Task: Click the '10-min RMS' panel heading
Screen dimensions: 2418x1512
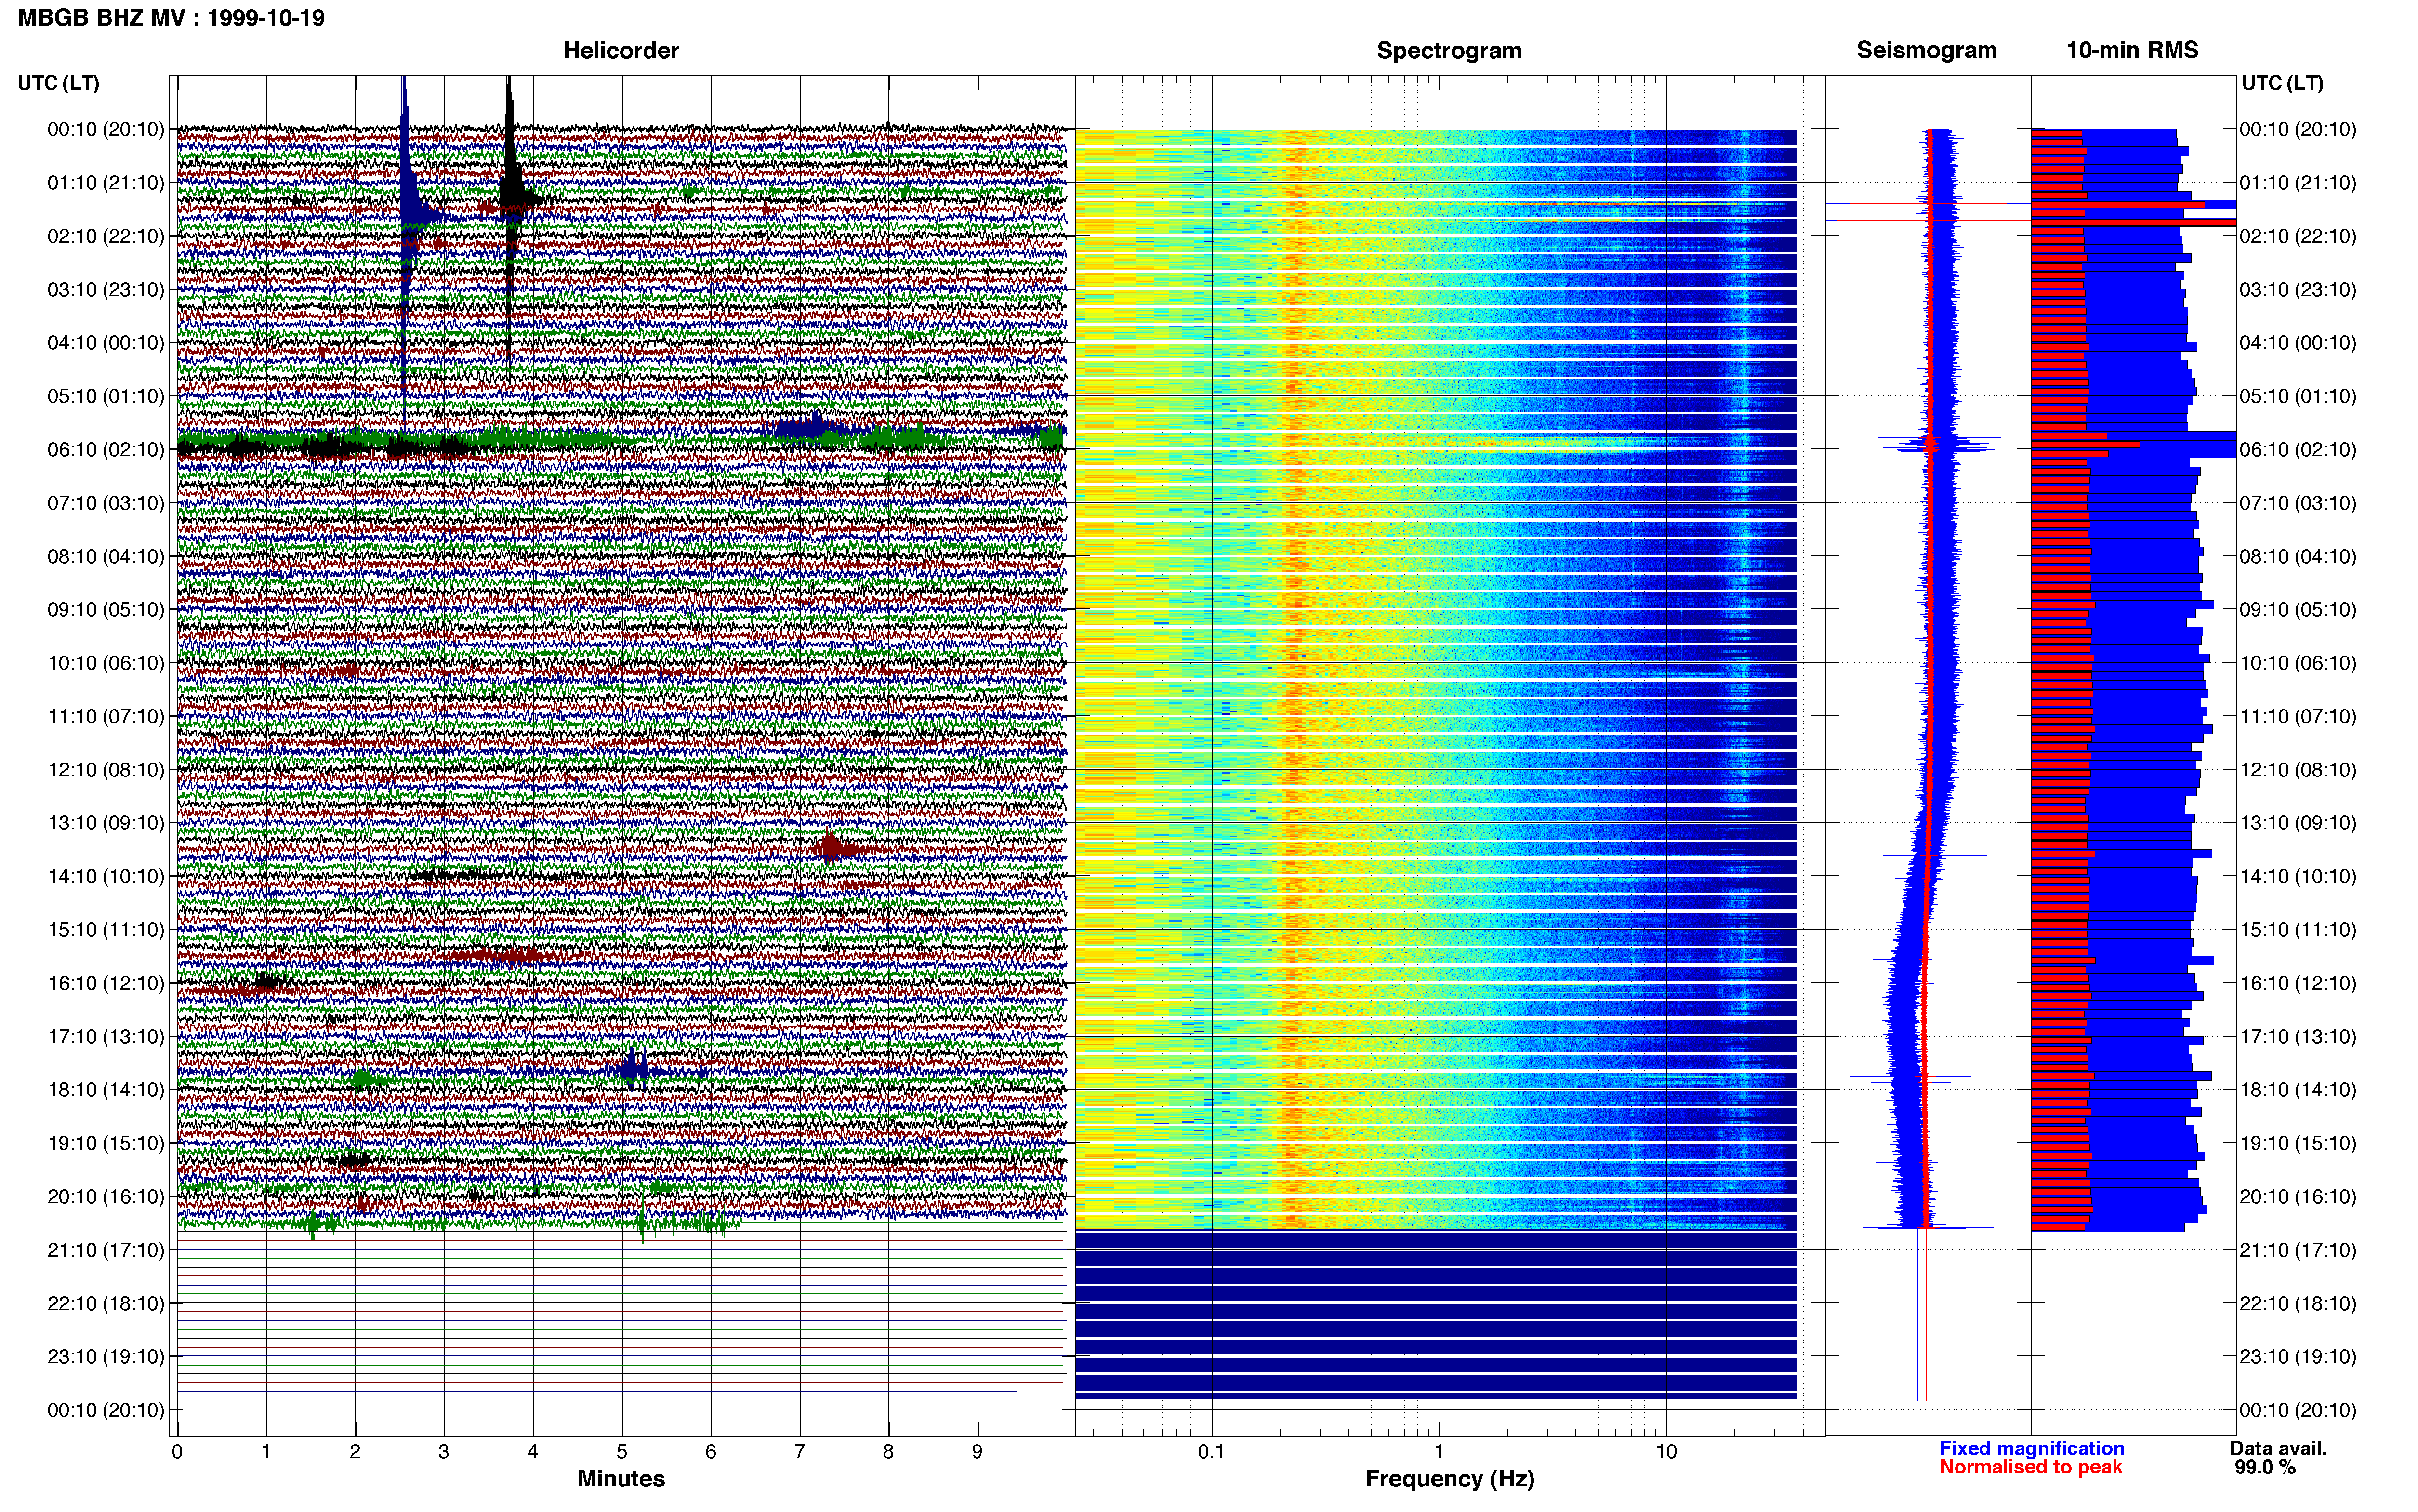Action: (x=2132, y=50)
